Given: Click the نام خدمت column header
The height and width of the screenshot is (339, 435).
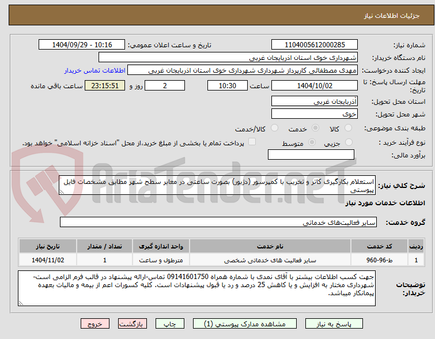Looking at the screenshot, I should pos(270,246).
